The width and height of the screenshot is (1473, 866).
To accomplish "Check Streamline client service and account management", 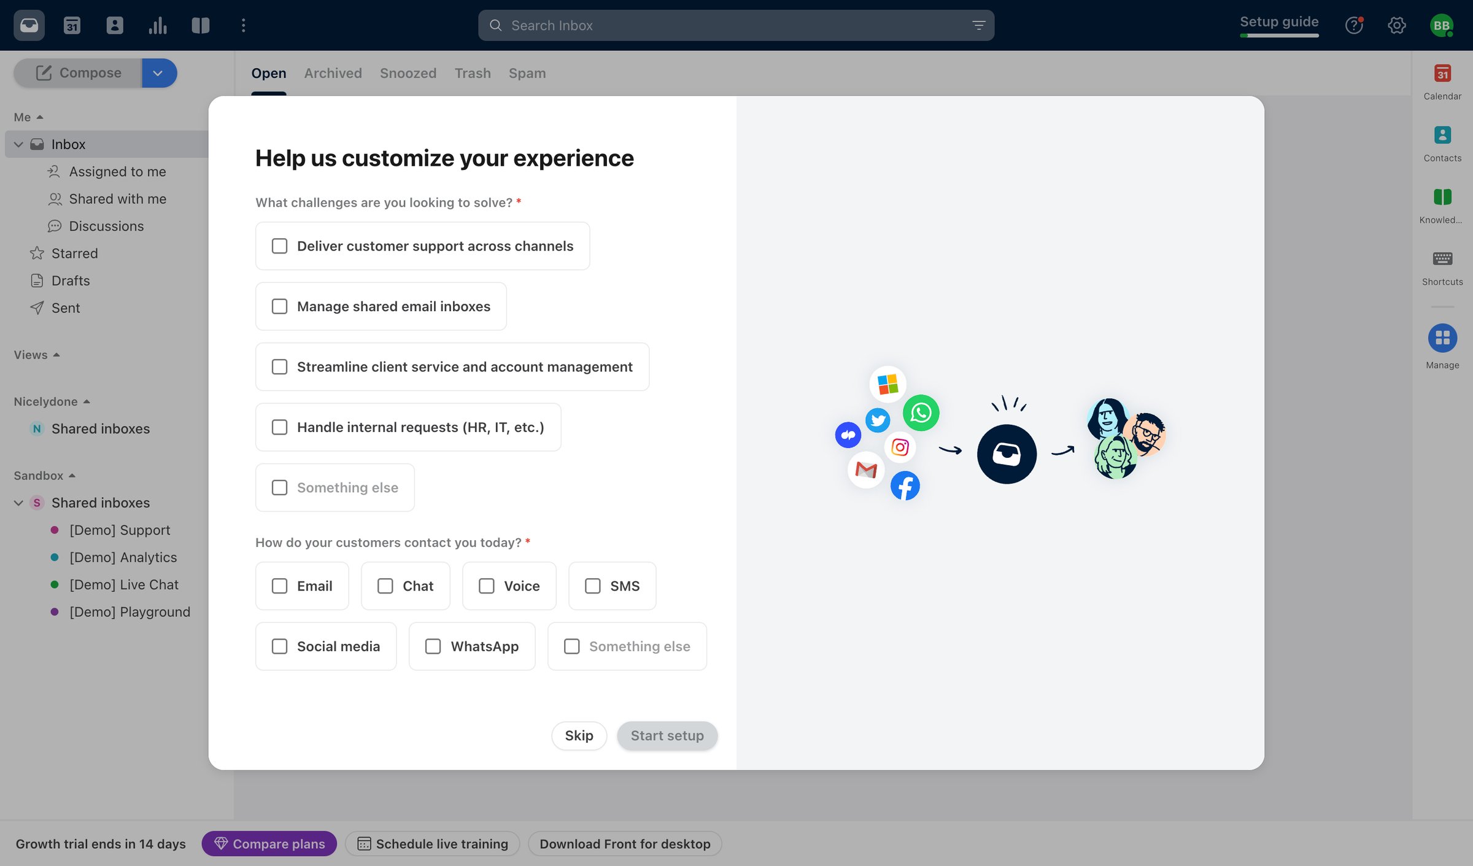I will [279, 366].
